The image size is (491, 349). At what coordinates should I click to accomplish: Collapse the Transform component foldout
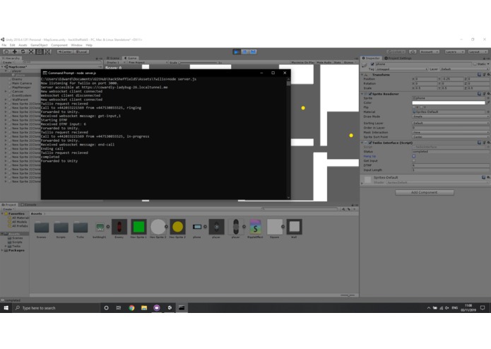click(x=362, y=75)
